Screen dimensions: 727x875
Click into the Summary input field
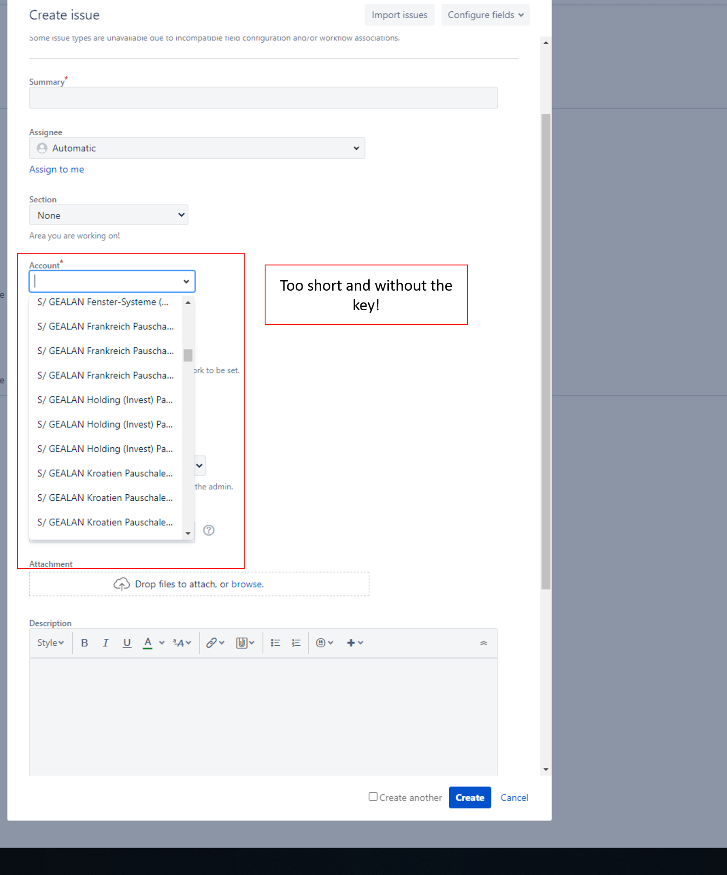coord(263,98)
